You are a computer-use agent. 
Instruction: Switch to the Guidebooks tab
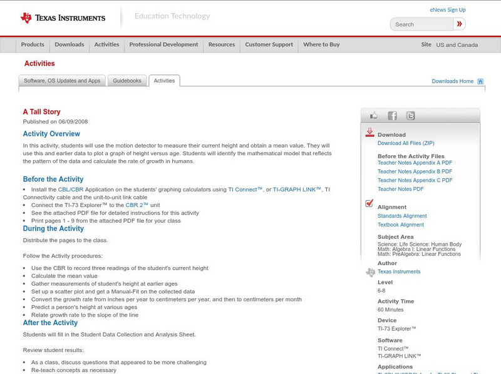(127, 81)
